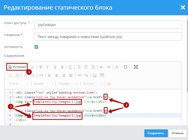Collapse the code fold arrow on line 1
The width and height of the screenshot is (188, 140).
pos(13,93)
